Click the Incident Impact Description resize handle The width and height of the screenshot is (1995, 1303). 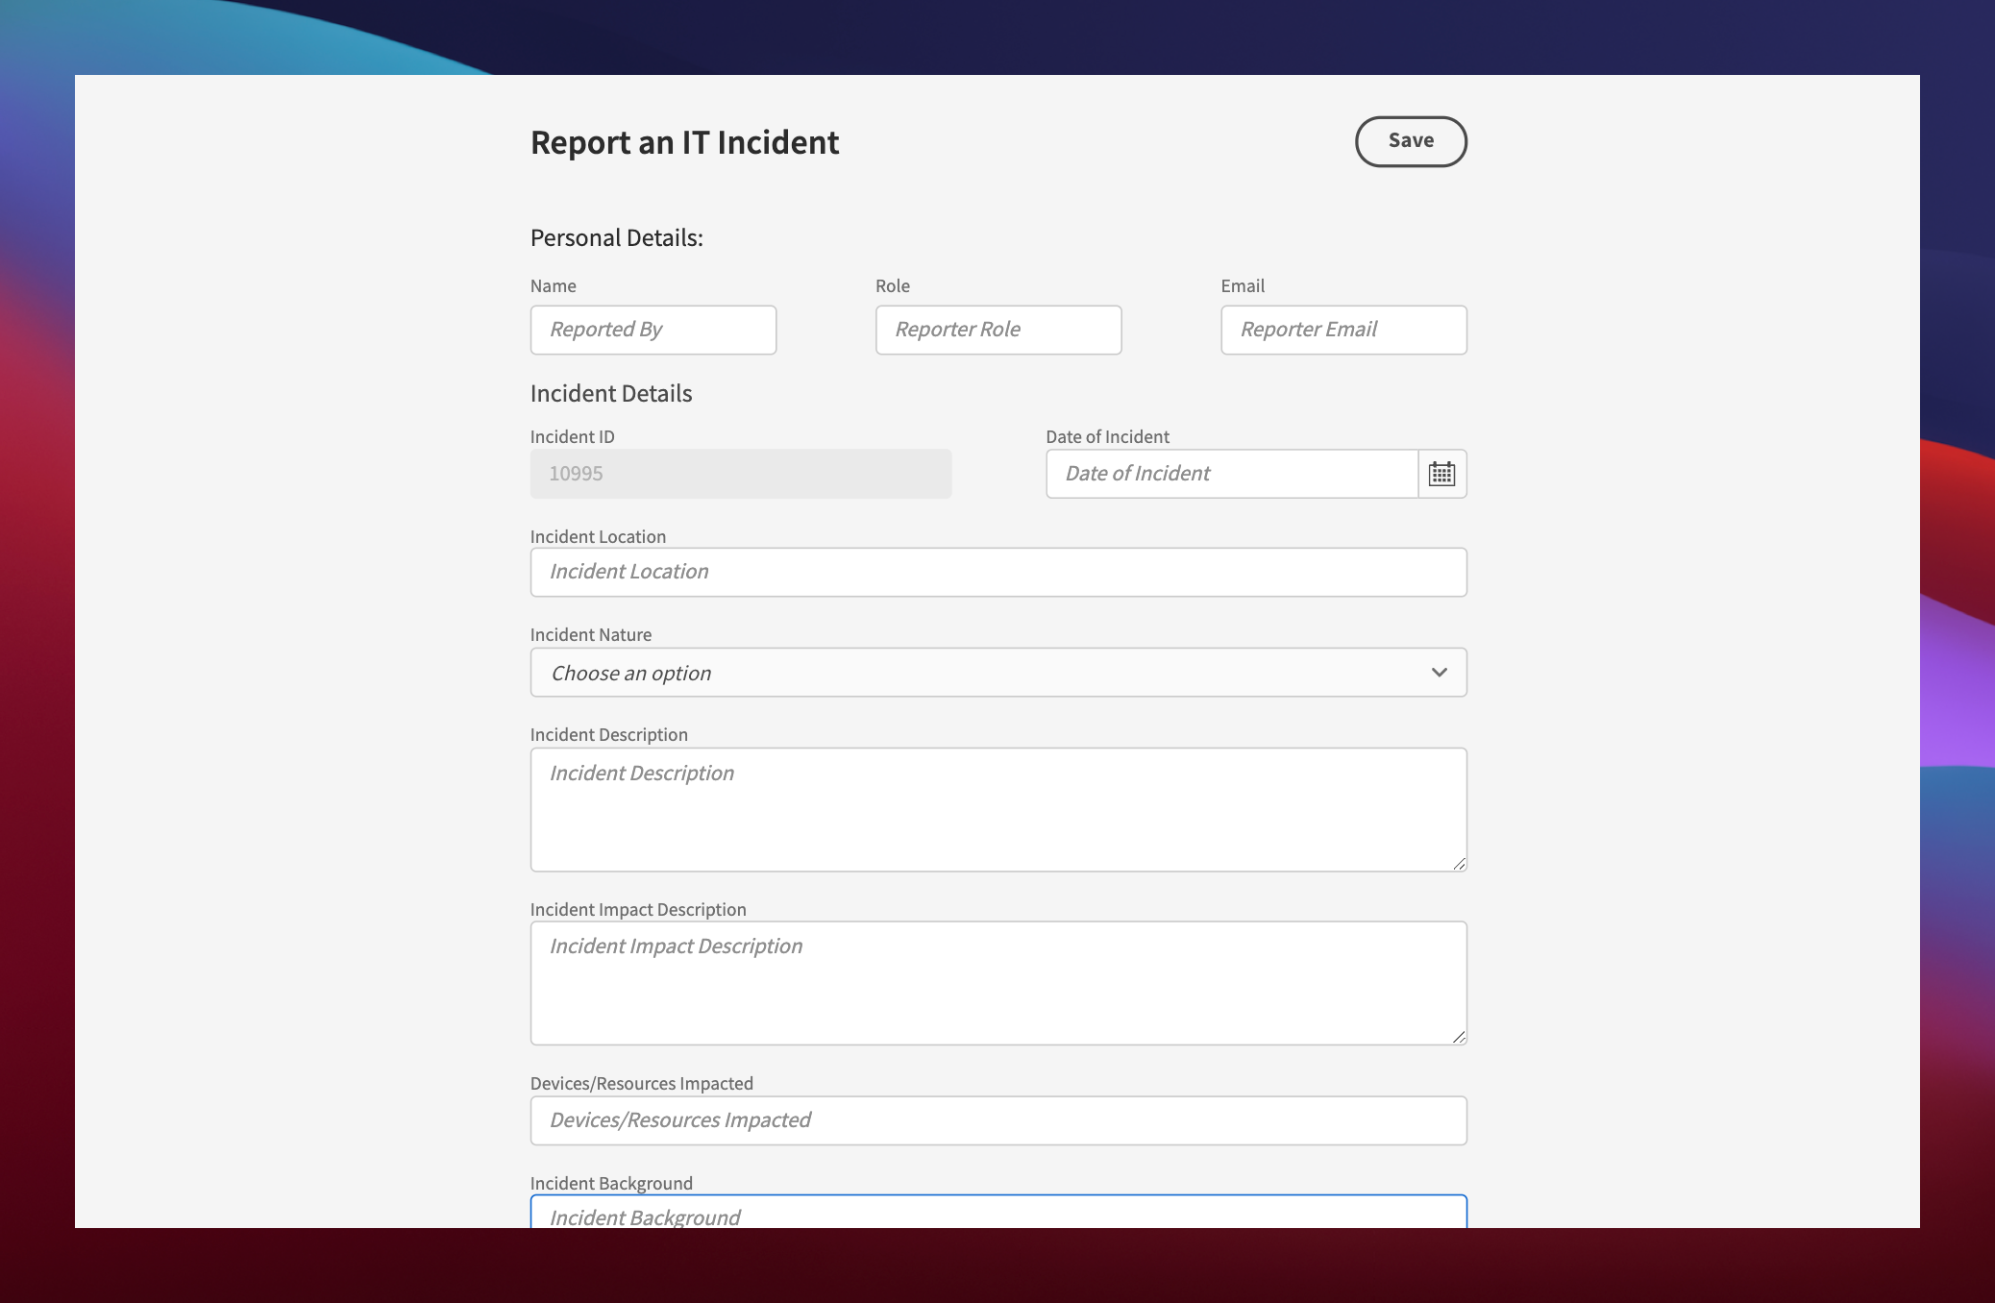[x=1459, y=1036]
